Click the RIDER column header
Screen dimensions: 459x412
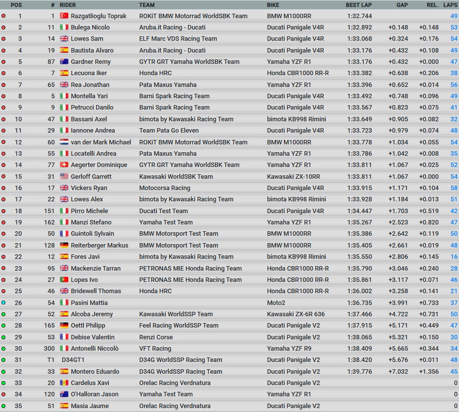[x=68, y=5]
